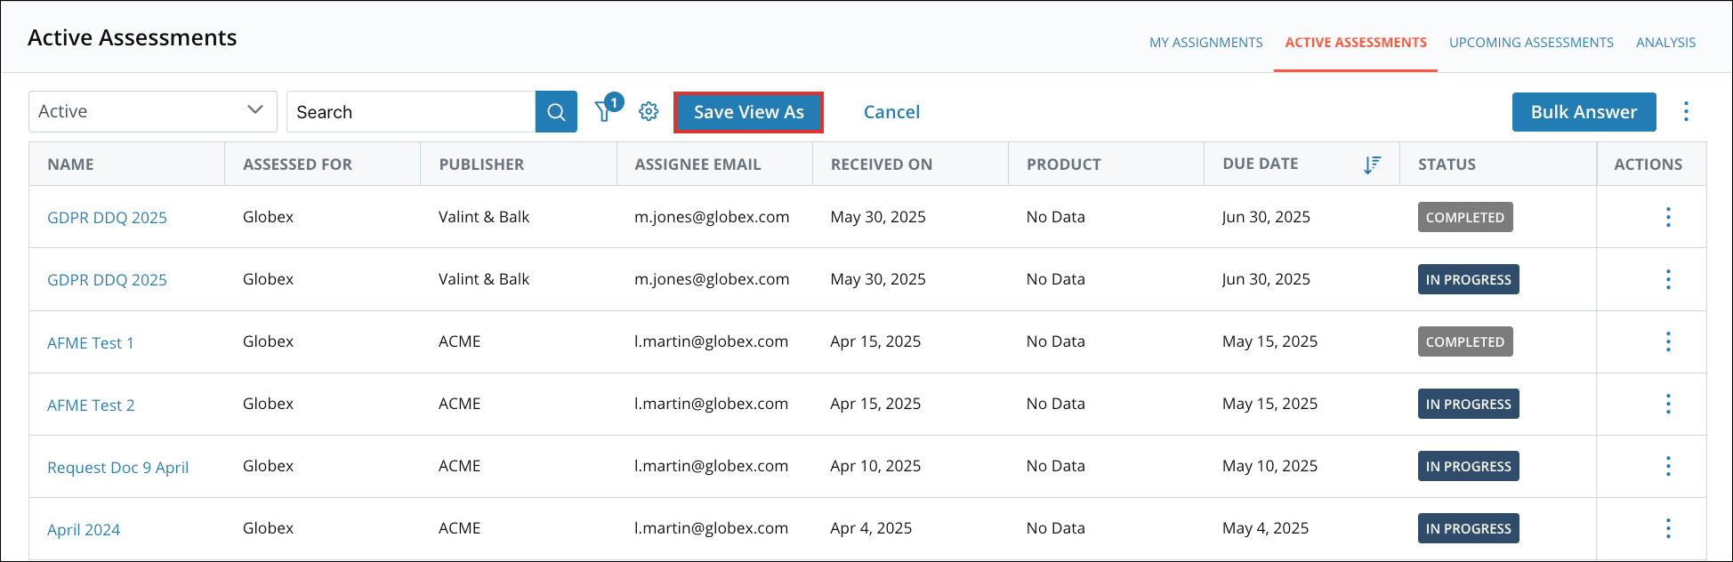This screenshot has height=562, width=1733.
Task: Click the Active Assessments page title
Action: pos(133,37)
